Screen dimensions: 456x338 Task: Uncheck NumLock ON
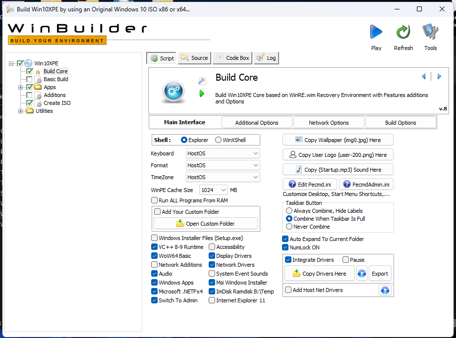[285, 247]
